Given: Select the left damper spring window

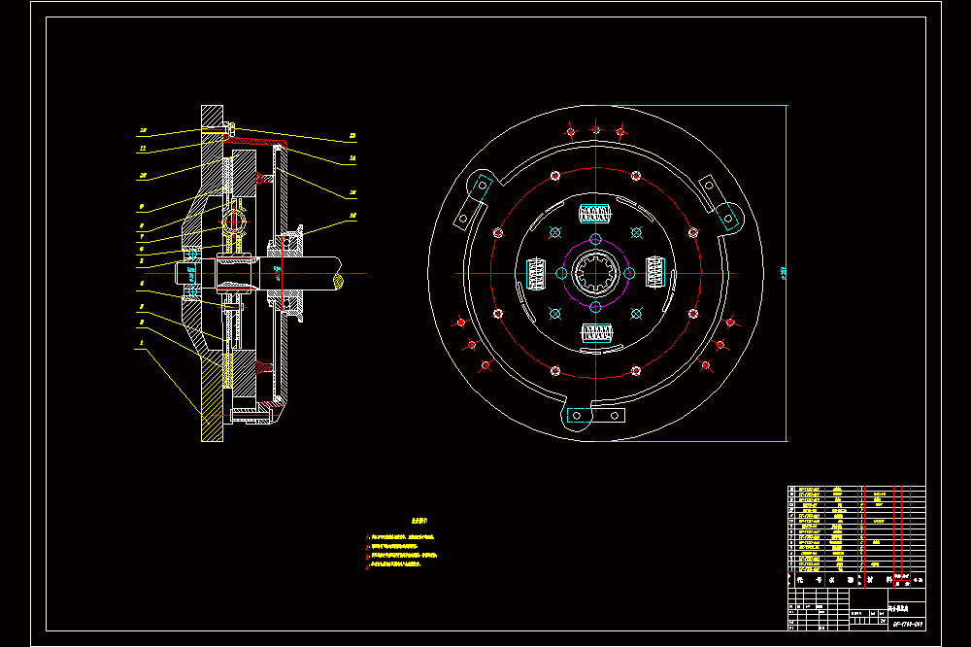Looking at the screenshot, I should pyautogui.click(x=536, y=274).
